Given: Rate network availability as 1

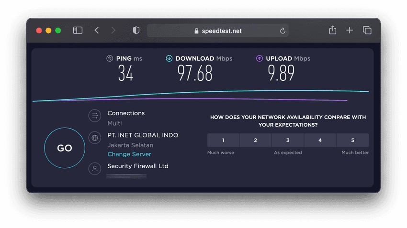Looking at the screenshot, I should 223,140.
